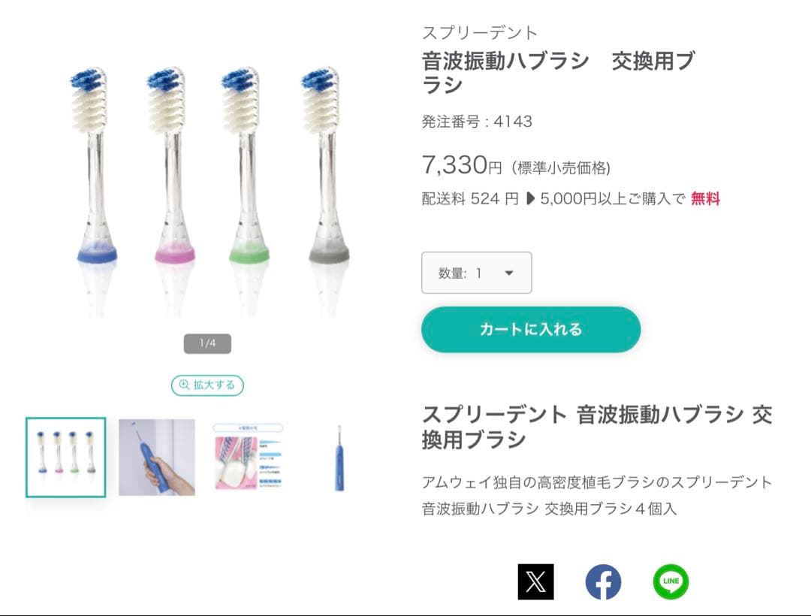Screen dimensions: 811x616
Task: Click the 無料 free shipping link
Action: click(704, 199)
